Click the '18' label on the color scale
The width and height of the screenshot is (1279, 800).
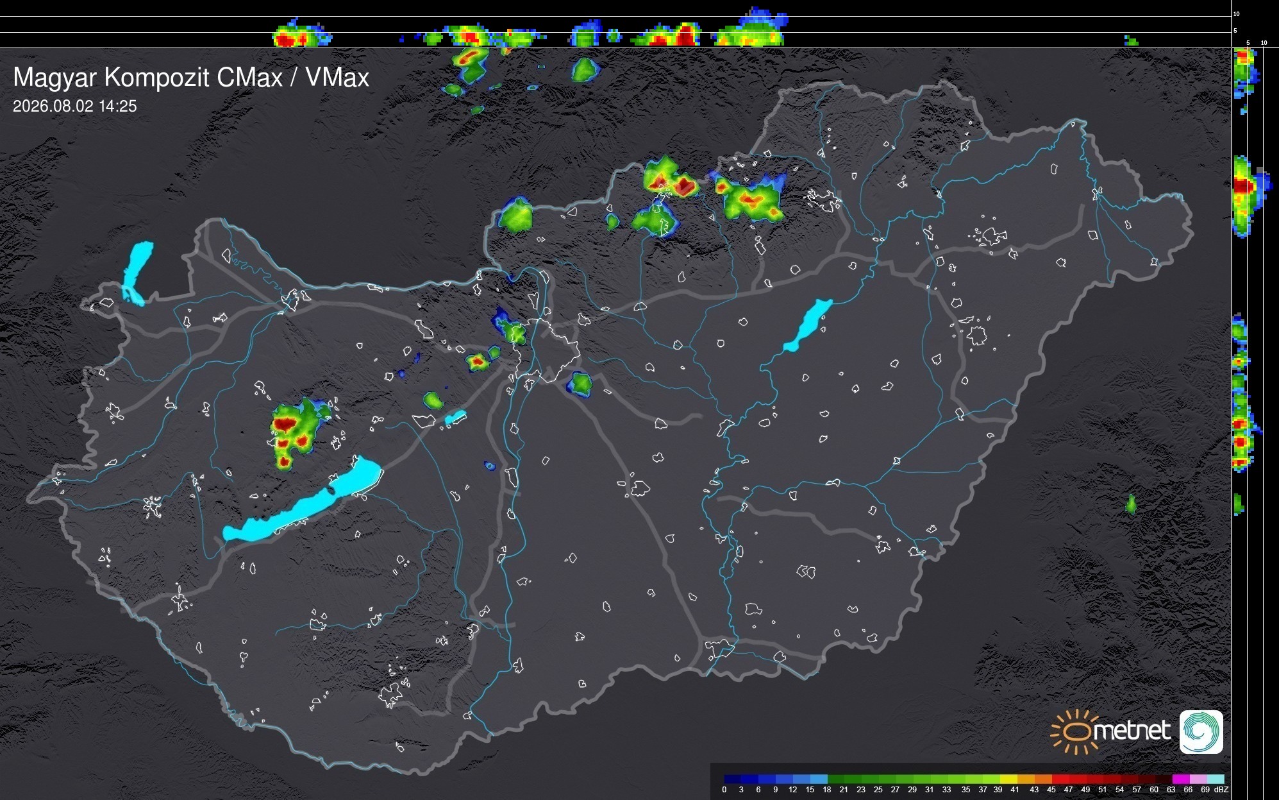pos(827,790)
